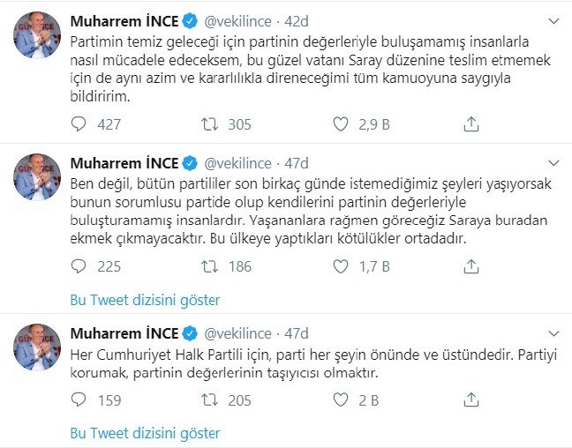
Task: Reply to the first tweet with 427 replies
Action: pos(79,123)
